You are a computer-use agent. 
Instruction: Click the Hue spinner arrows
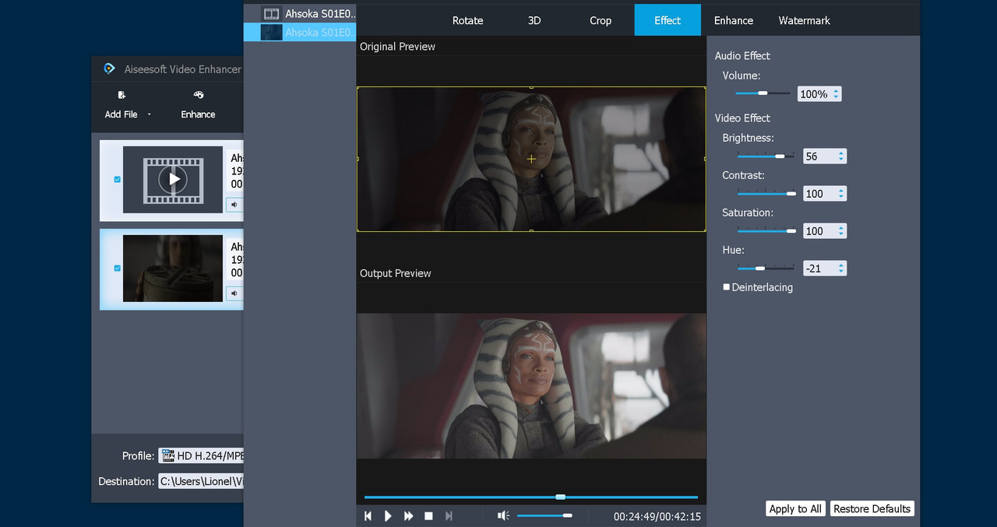tap(841, 269)
